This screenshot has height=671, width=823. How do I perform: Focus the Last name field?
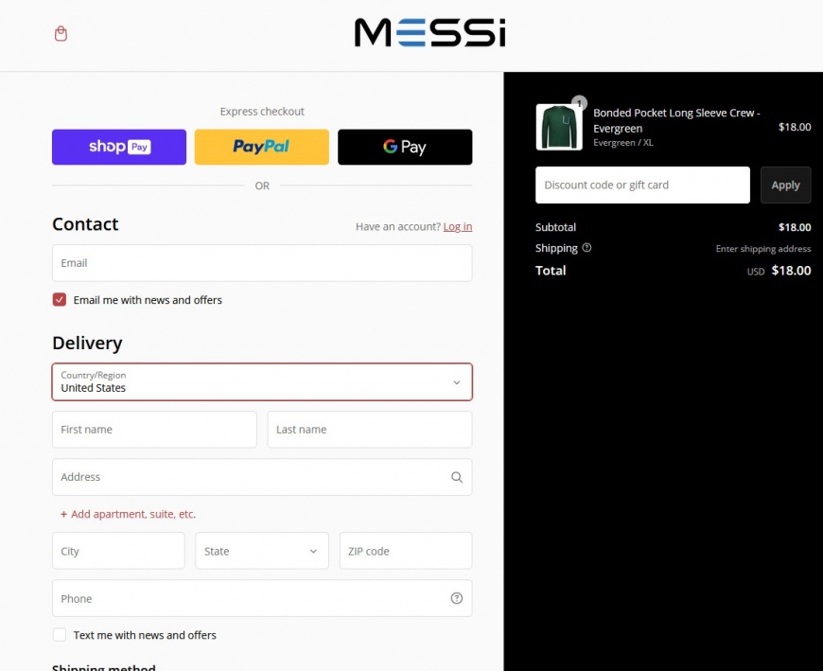370,430
